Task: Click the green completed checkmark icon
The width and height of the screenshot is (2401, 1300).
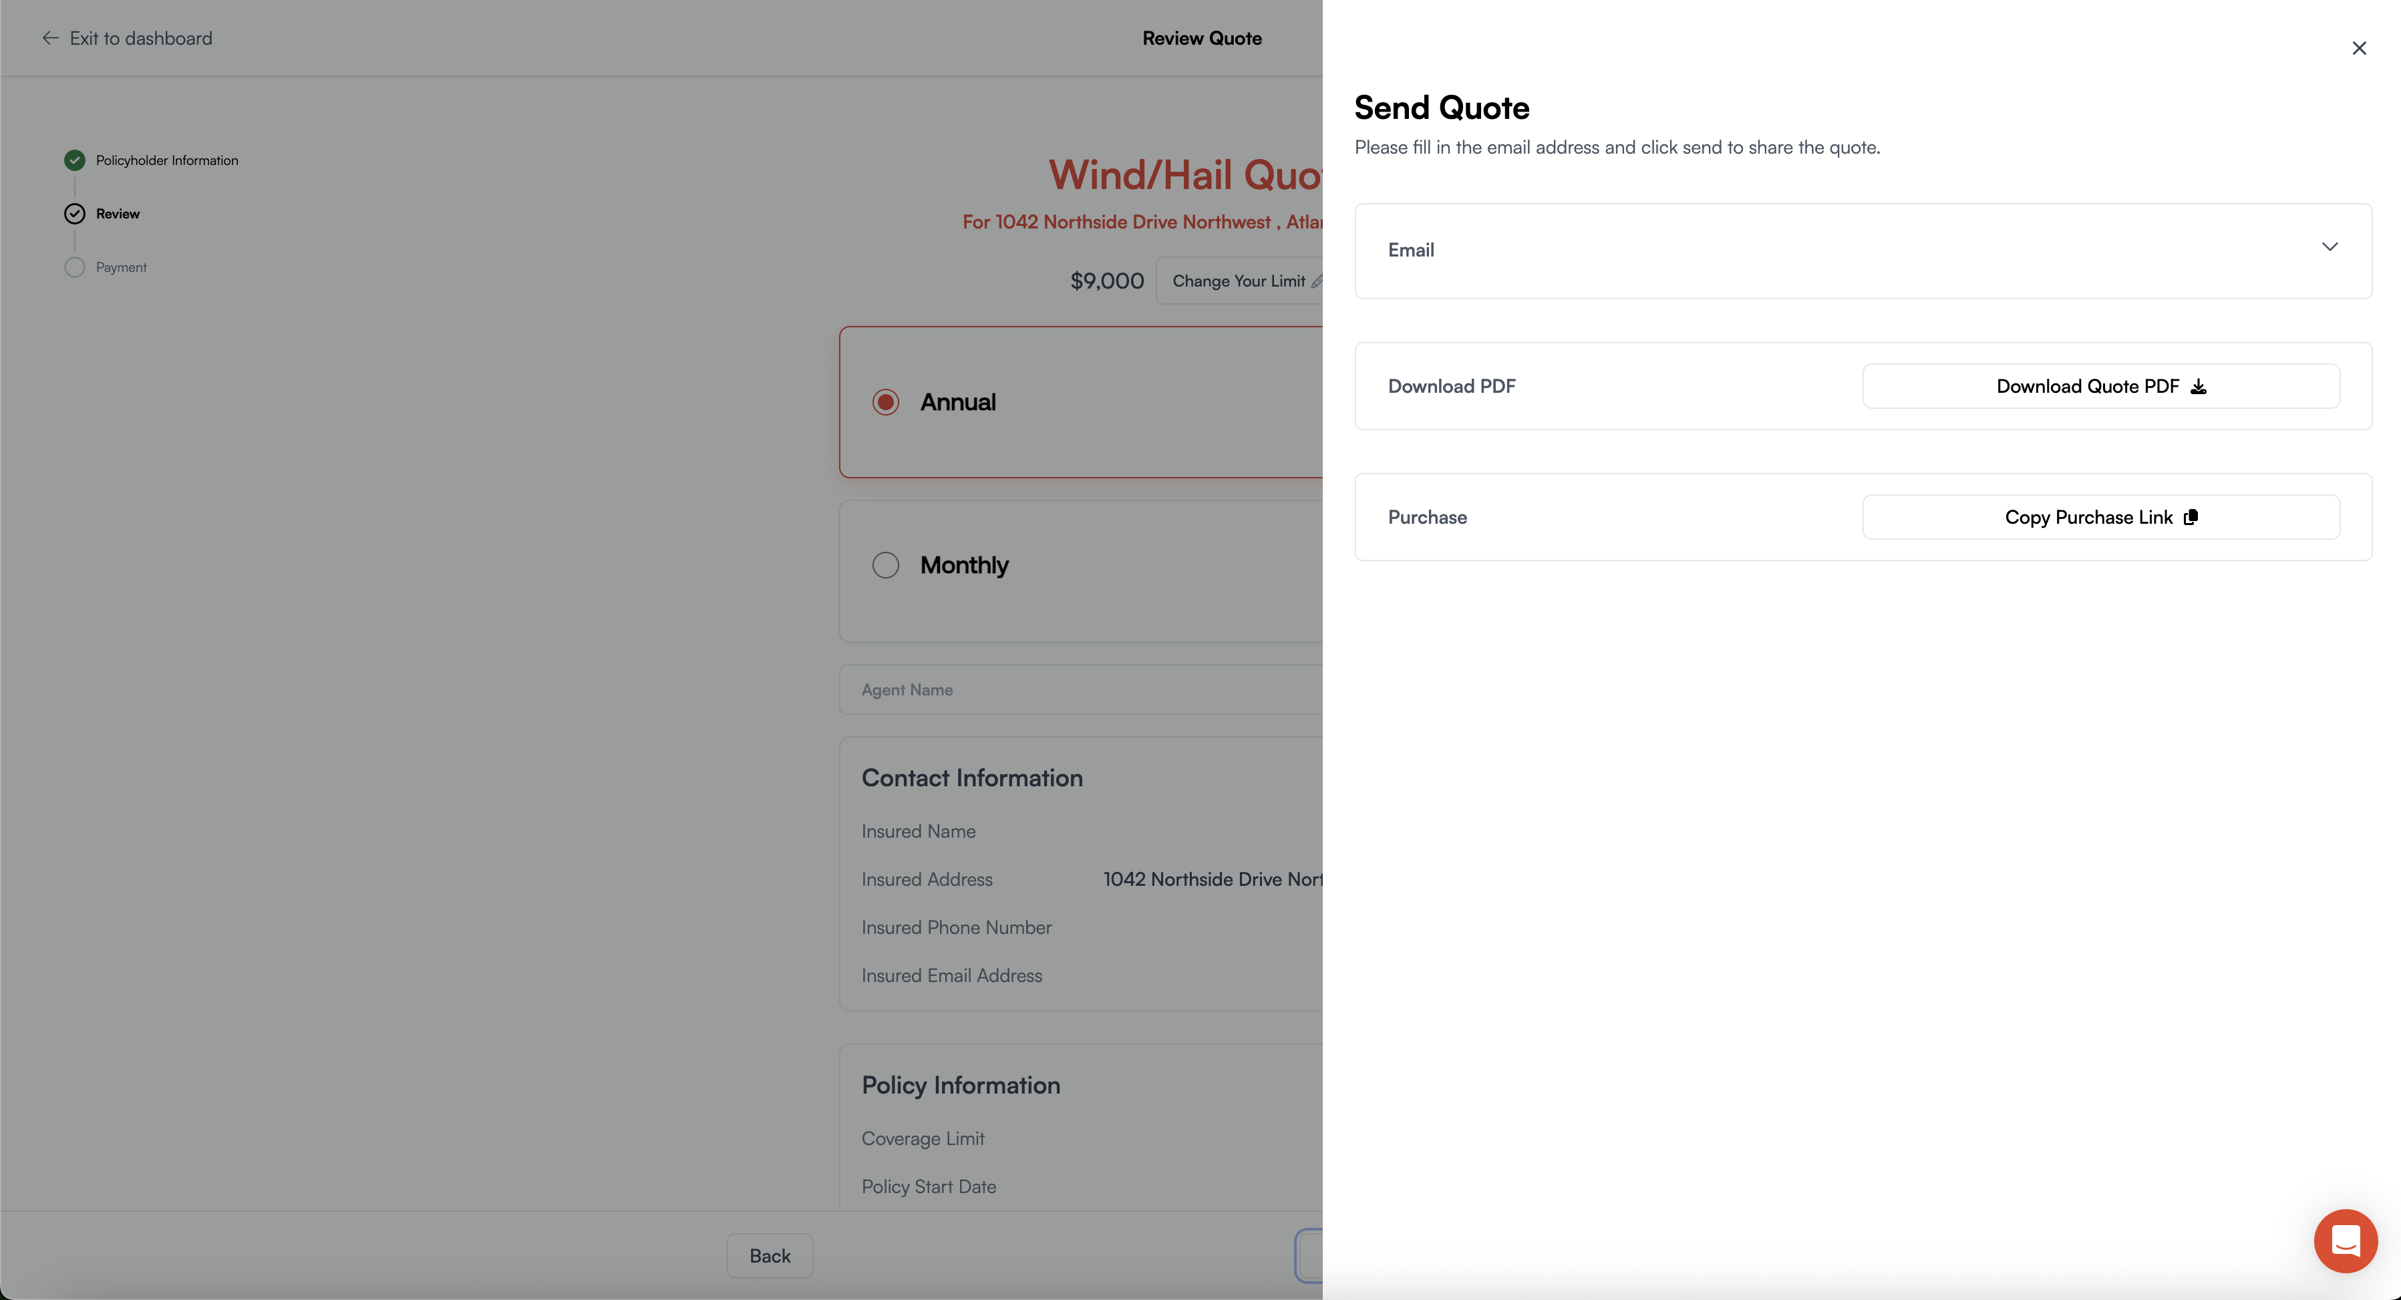Action: [x=75, y=160]
